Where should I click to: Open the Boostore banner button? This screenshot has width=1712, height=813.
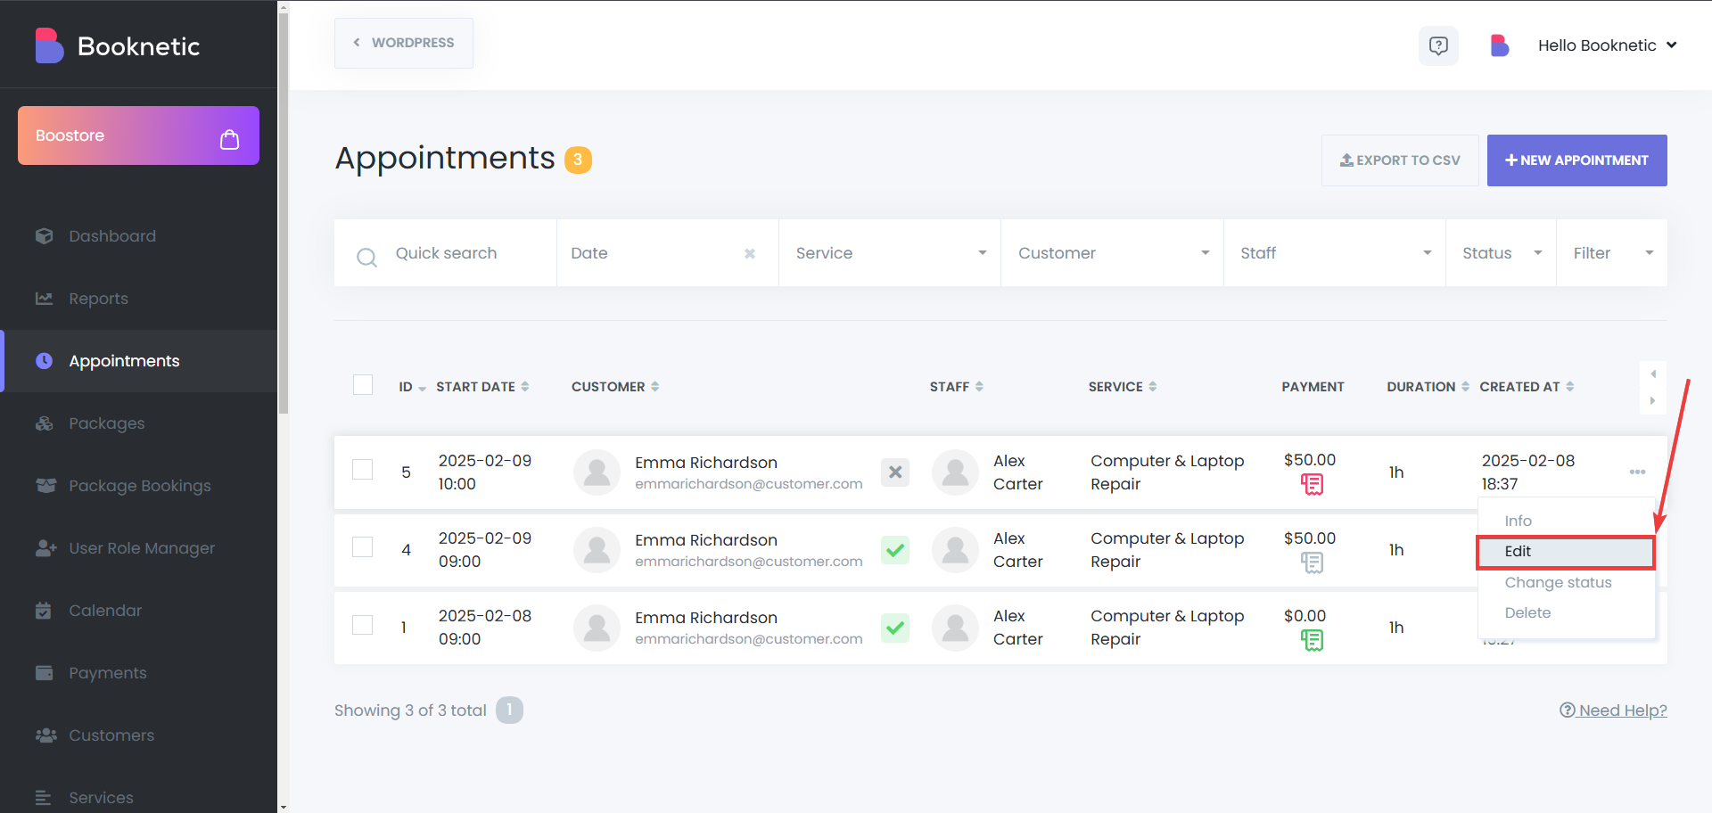click(138, 135)
